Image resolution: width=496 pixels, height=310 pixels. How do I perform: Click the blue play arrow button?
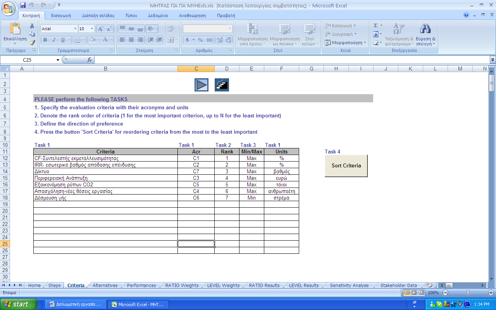pos(201,85)
